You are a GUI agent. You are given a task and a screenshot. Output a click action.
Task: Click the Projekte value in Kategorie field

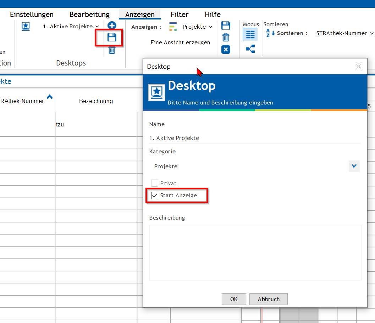pyautogui.click(x=166, y=166)
